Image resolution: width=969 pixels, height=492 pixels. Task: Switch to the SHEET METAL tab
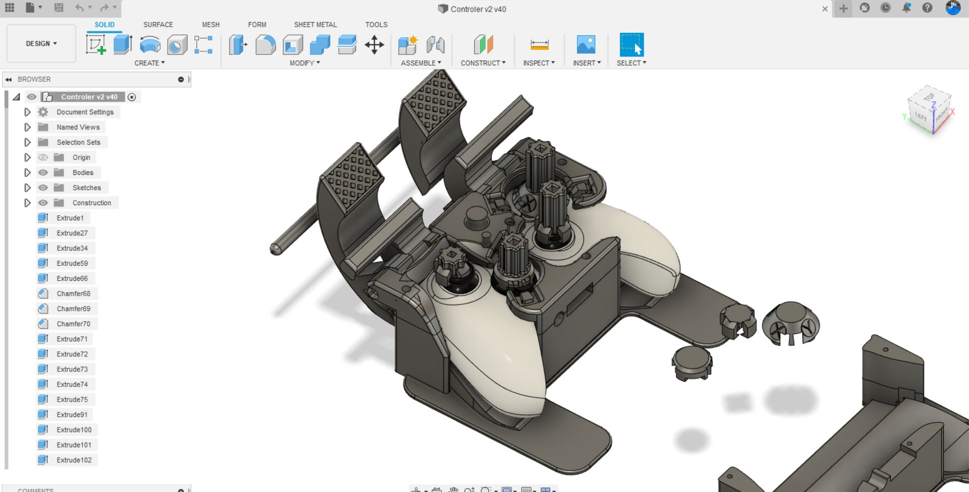315,24
